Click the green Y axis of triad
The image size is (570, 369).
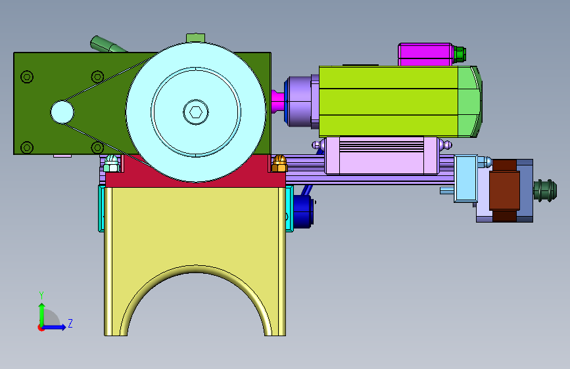click(42, 314)
